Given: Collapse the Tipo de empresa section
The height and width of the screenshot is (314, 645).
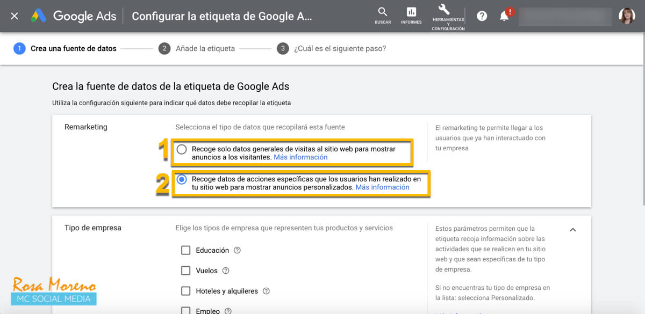Looking at the screenshot, I should click(572, 229).
